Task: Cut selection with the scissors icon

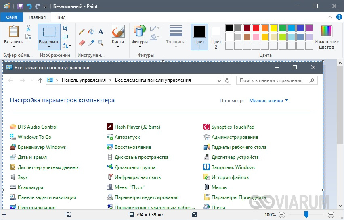Action: (x=28, y=28)
